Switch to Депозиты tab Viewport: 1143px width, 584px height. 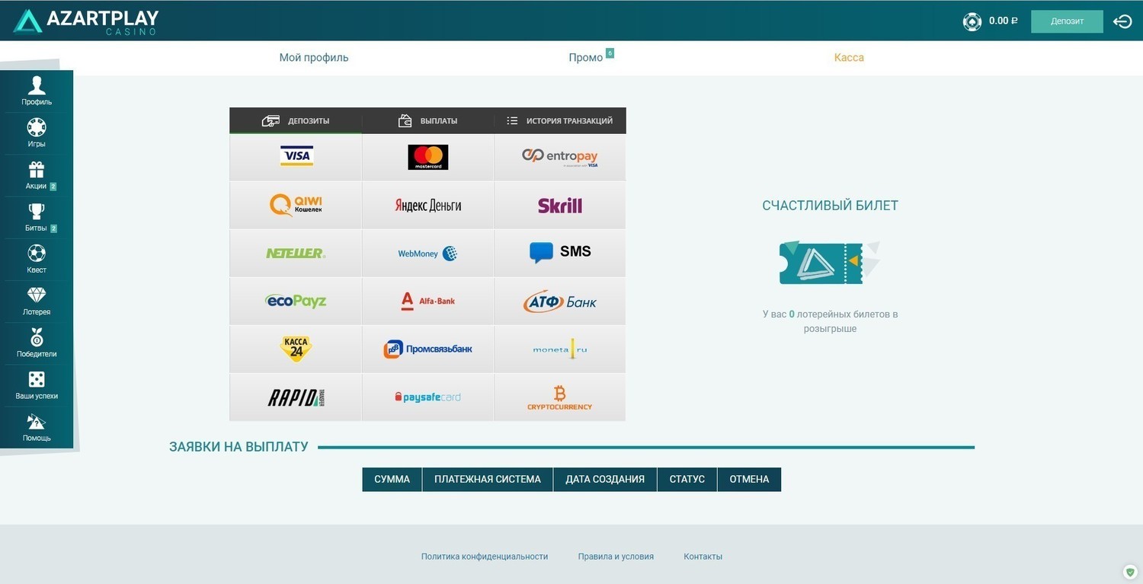pos(296,120)
